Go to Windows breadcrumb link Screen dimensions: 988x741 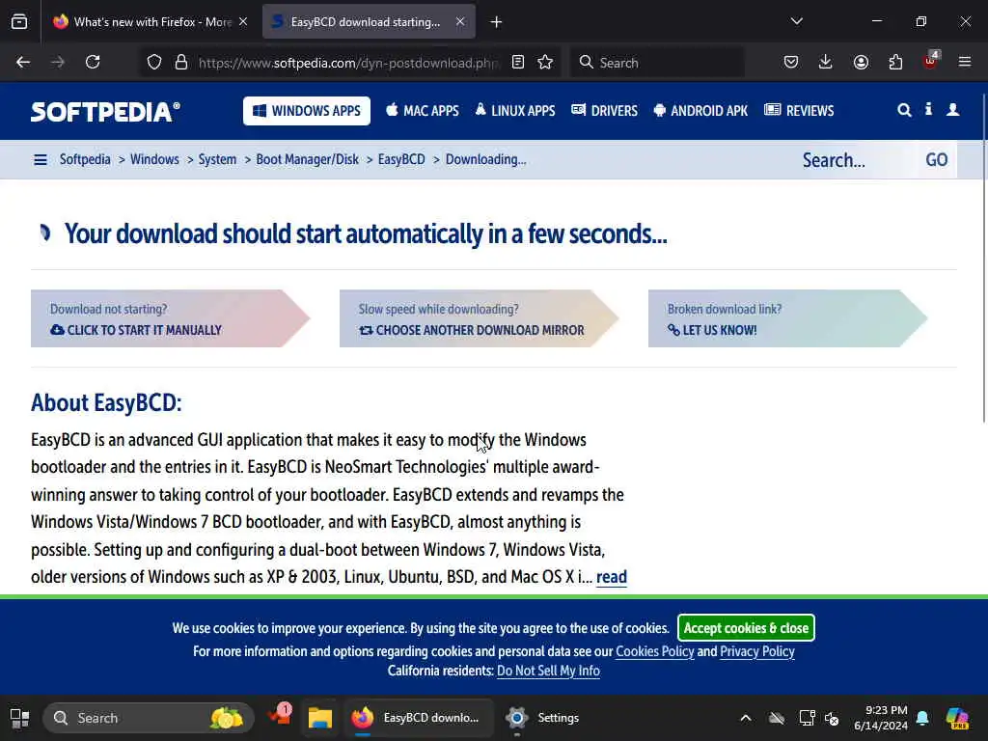click(154, 159)
